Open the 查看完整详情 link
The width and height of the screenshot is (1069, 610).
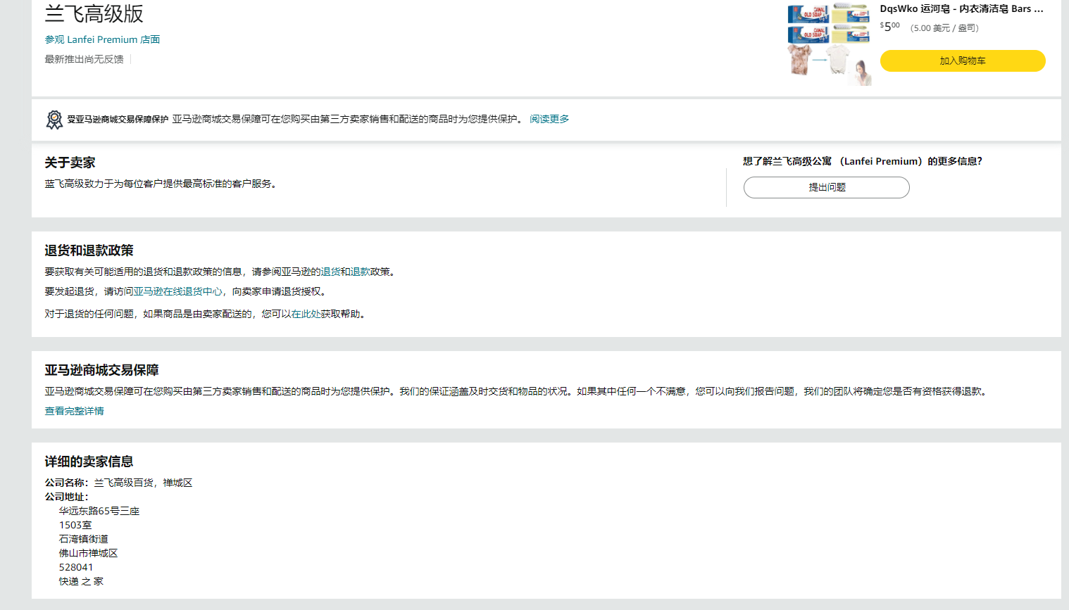click(x=75, y=411)
